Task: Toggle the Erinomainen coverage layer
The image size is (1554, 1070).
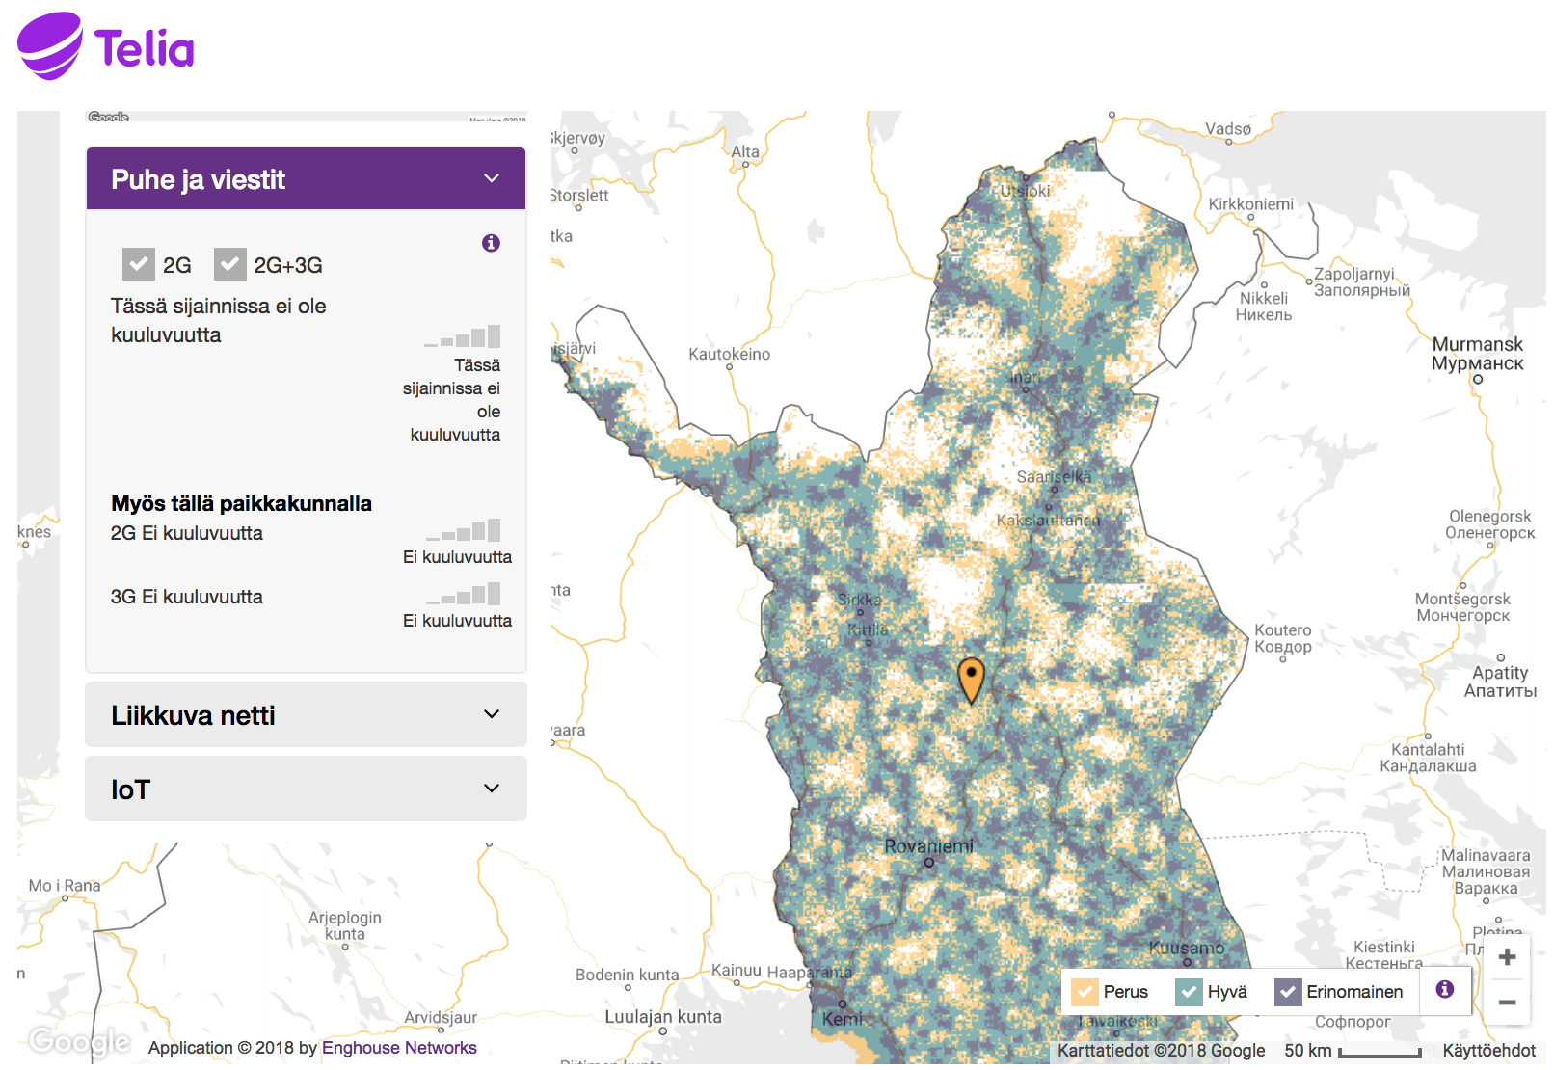Action: tap(1288, 992)
